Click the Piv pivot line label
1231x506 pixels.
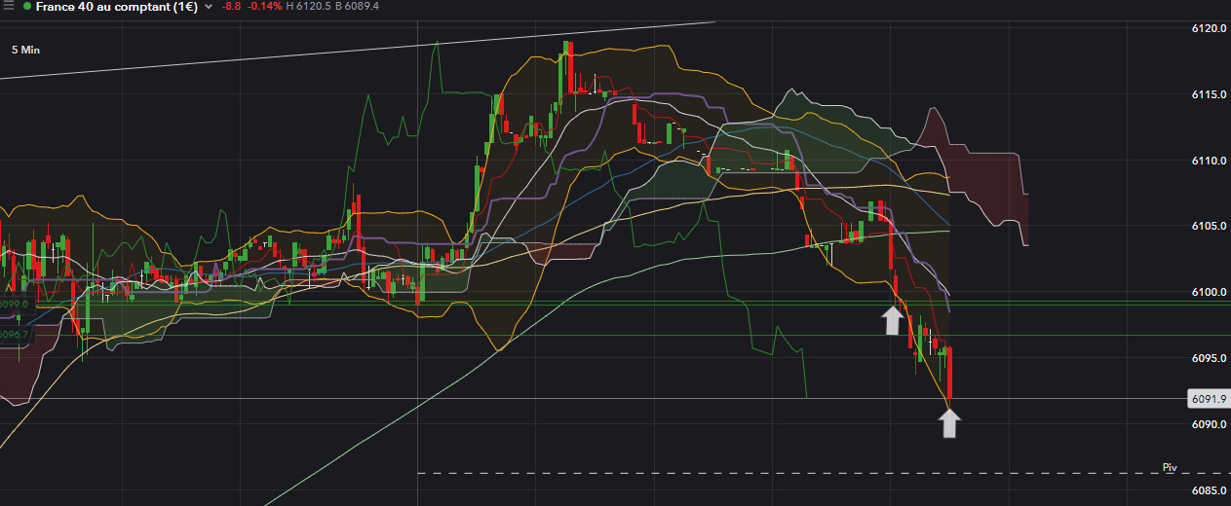tap(1171, 468)
